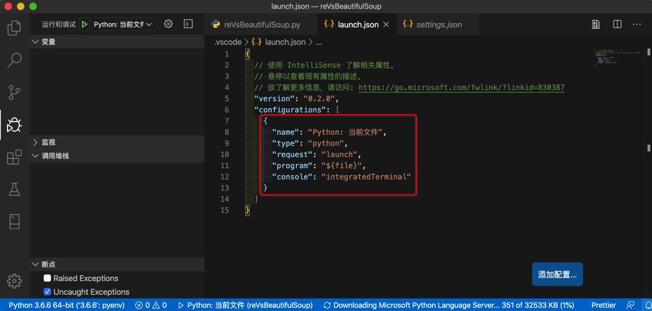Click the IntelliSense comment on line 2
Image resolution: width=652 pixels, height=311 pixels.
327,65
